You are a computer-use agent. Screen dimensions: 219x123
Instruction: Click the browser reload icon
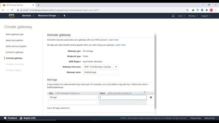12,10
